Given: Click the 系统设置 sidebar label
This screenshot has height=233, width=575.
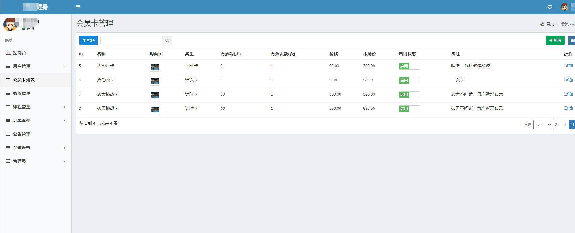Looking at the screenshot, I should coord(22,148).
